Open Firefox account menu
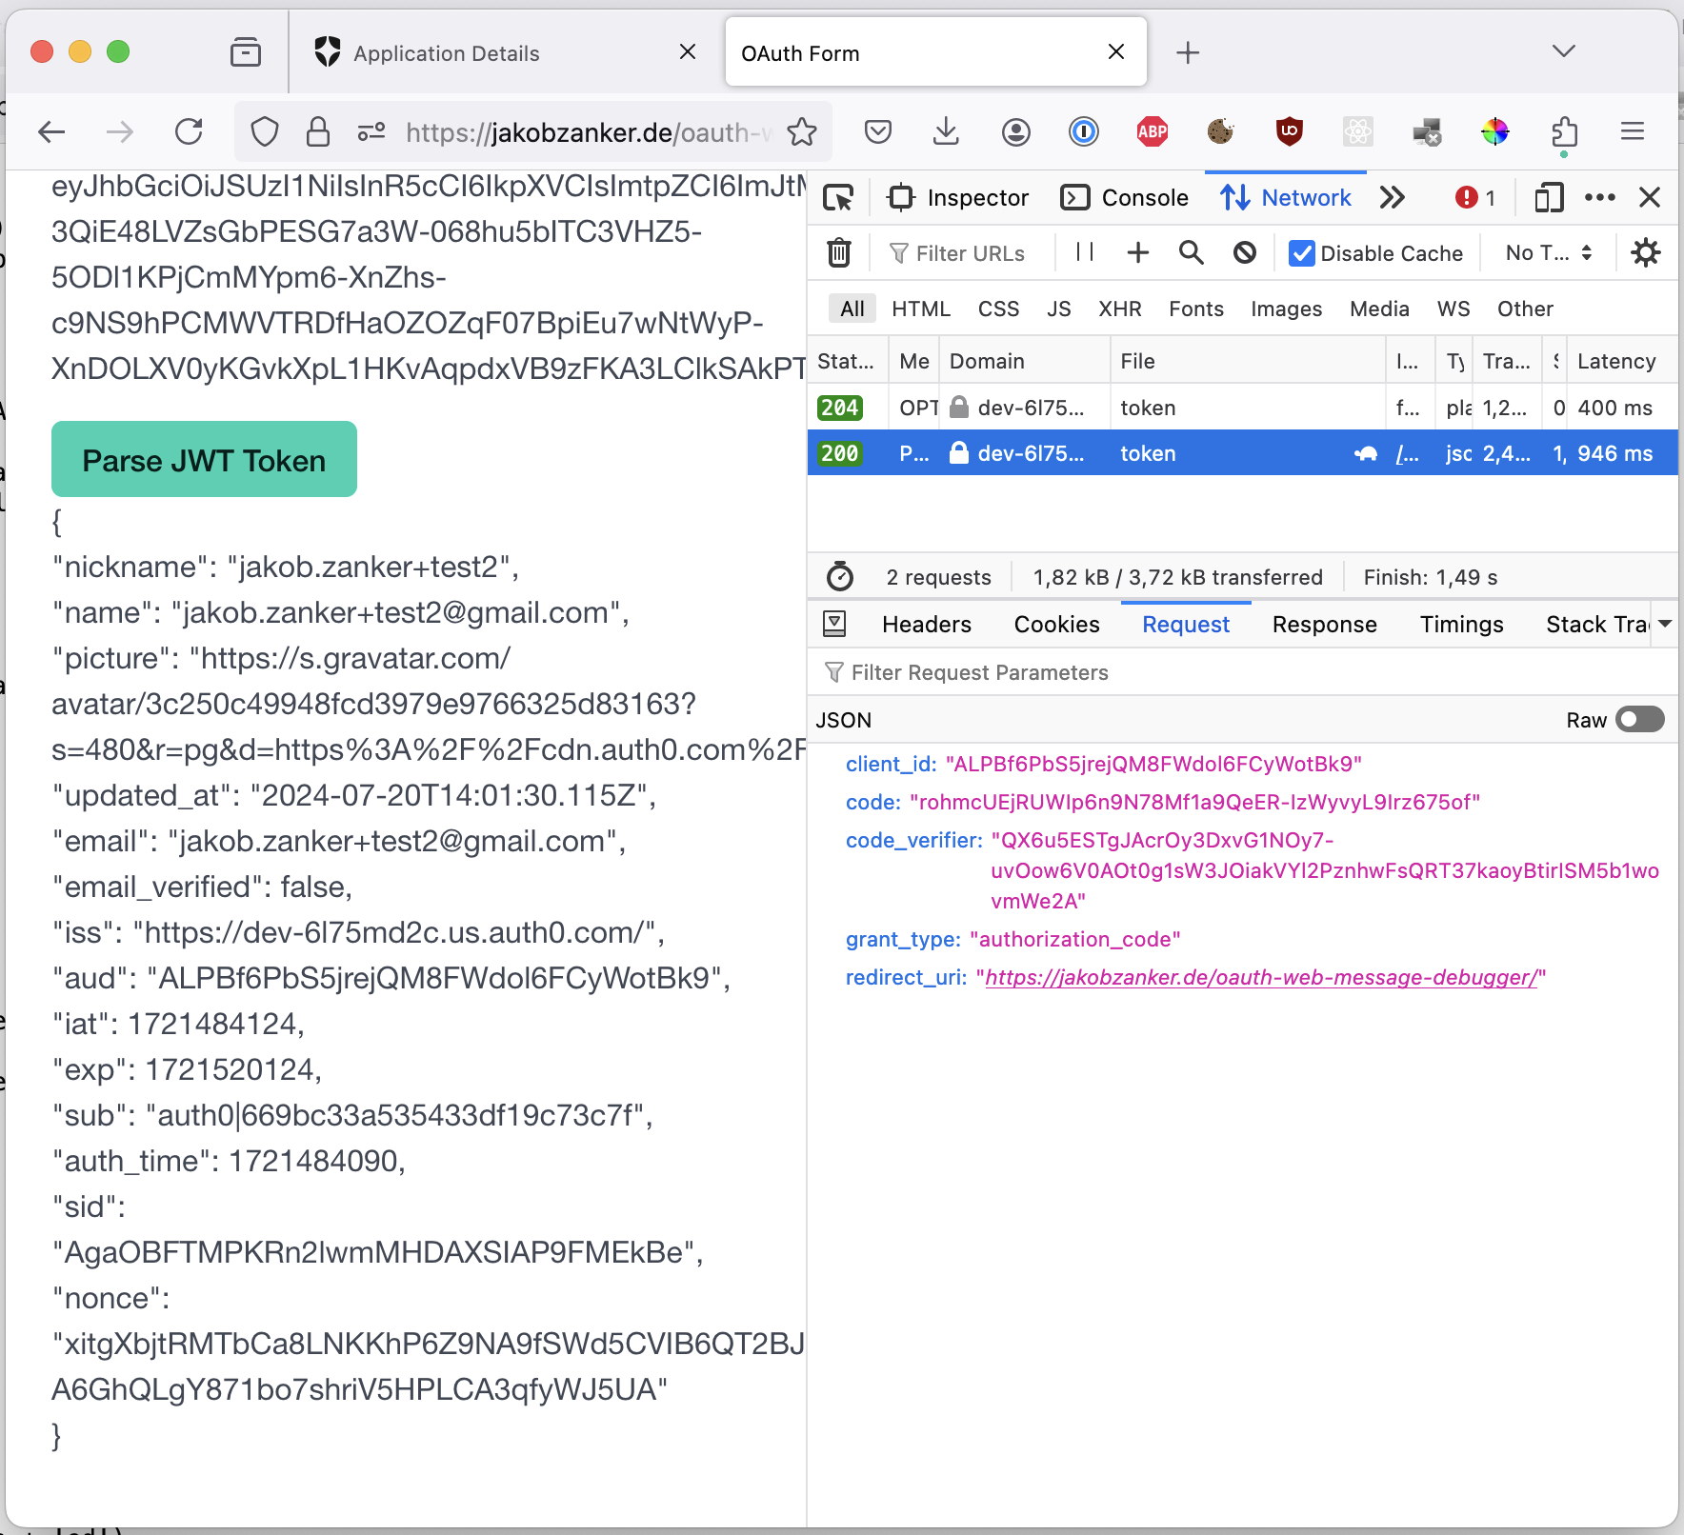 [1016, 131]
